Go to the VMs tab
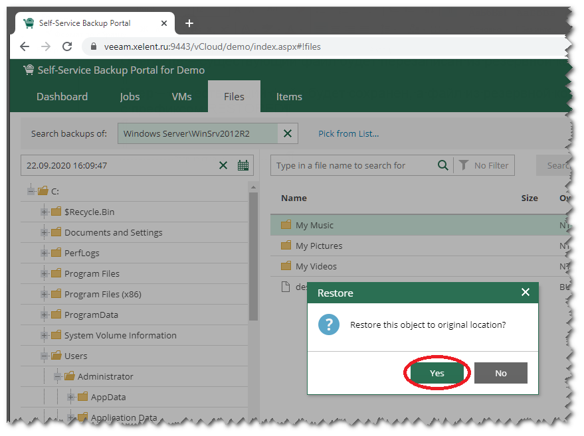Screen dimensions: 584x436 click(182, 97)
